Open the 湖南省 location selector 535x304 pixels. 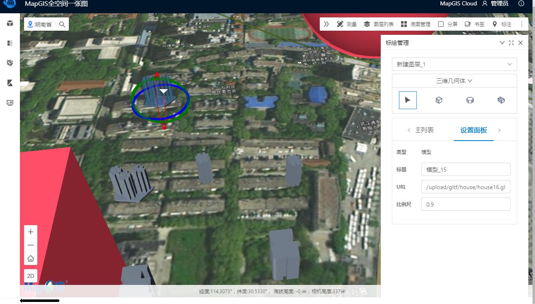(39, 24)
